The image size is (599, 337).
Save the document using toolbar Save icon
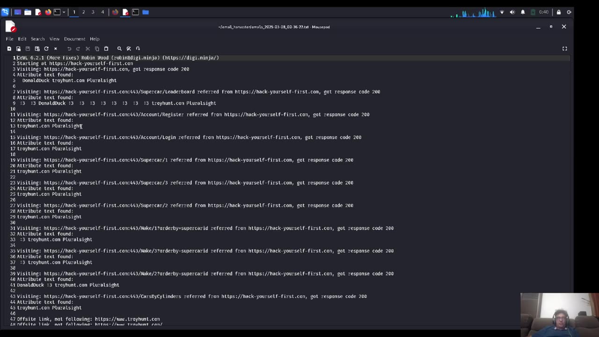tap(28, 49)
